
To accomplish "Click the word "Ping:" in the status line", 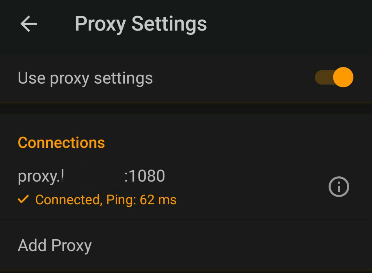I will [121, 200].
